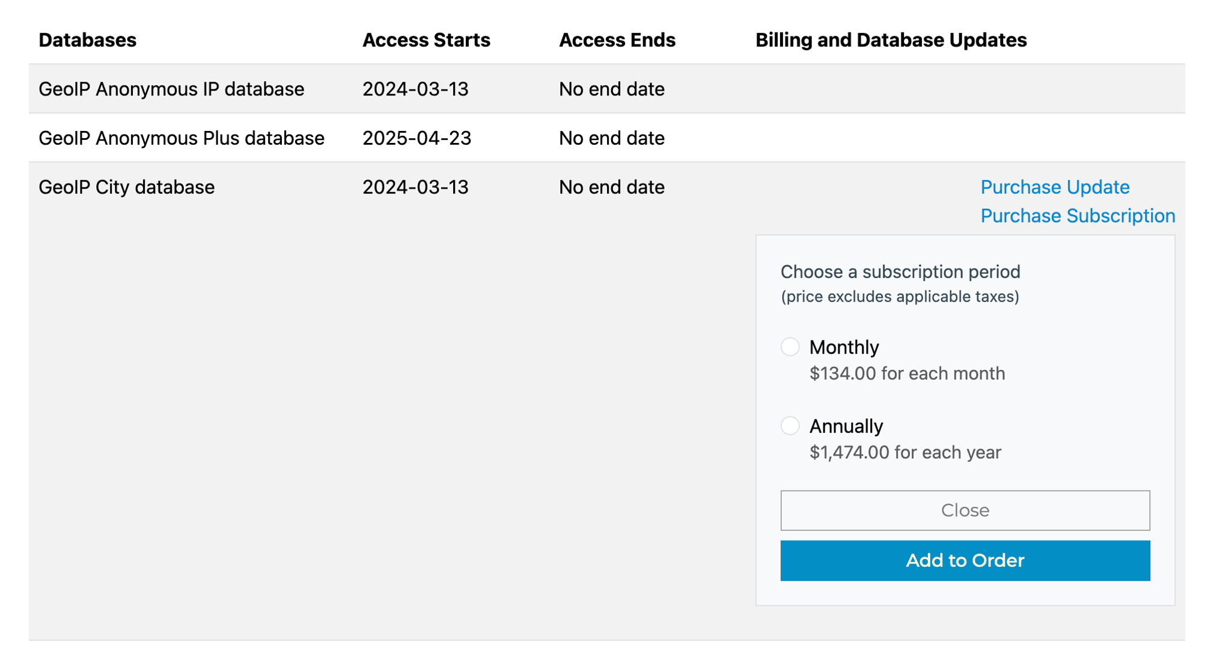Image resolution: width=1208 pixels, height=654 pixels.
Task: Click the Databases column header
Action: 88,40
